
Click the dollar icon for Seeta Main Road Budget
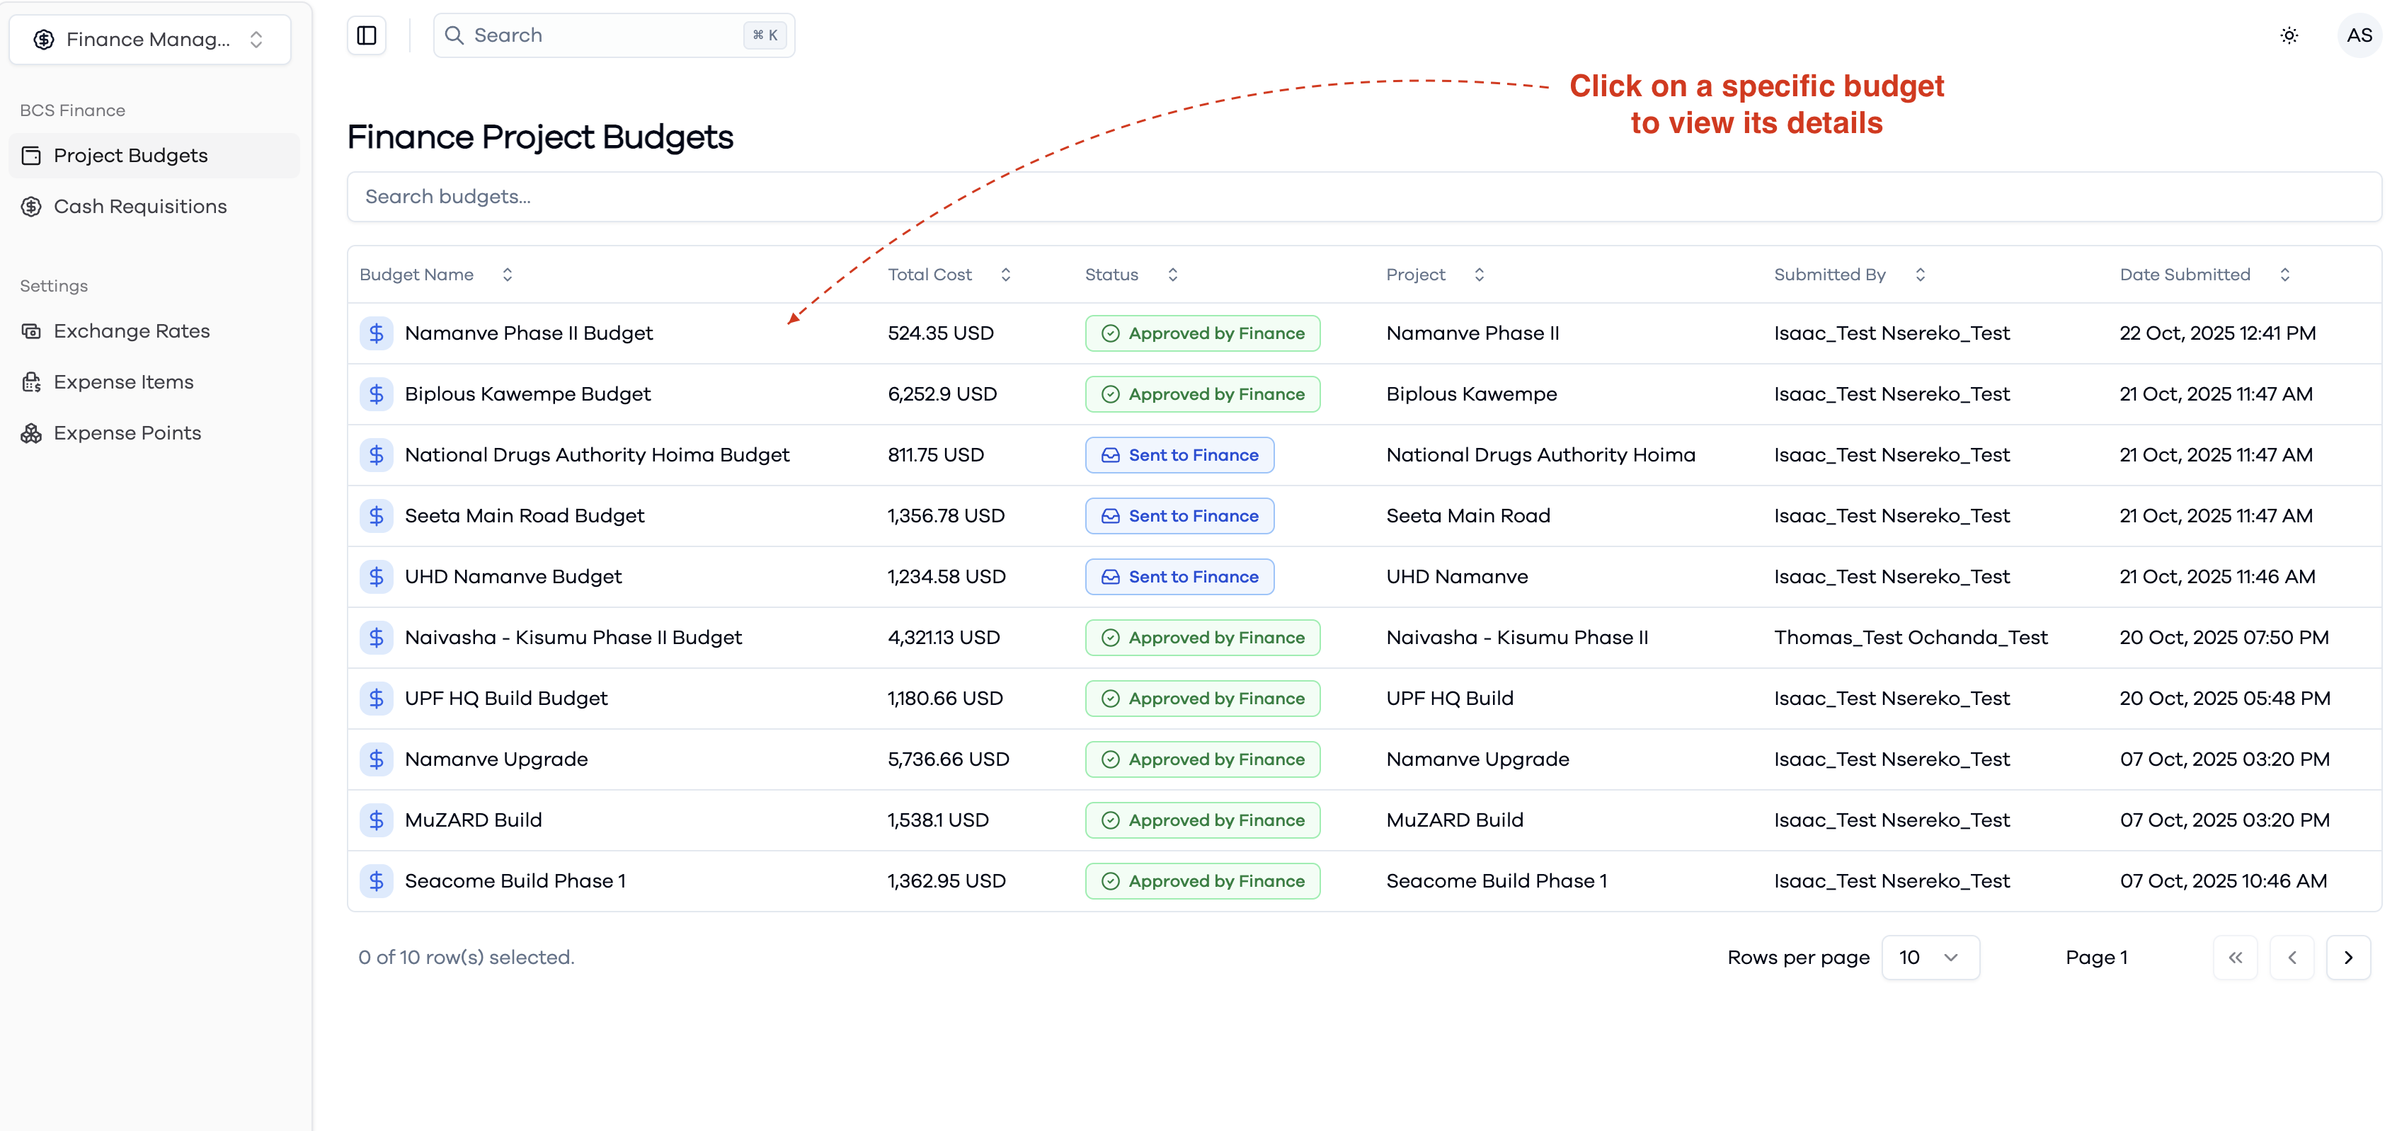(376, 516)
